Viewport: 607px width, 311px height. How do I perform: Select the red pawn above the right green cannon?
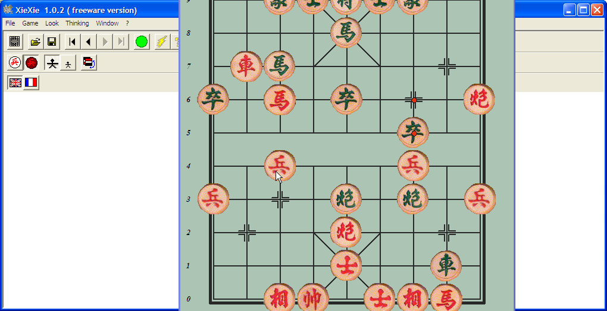coord(412,166)
